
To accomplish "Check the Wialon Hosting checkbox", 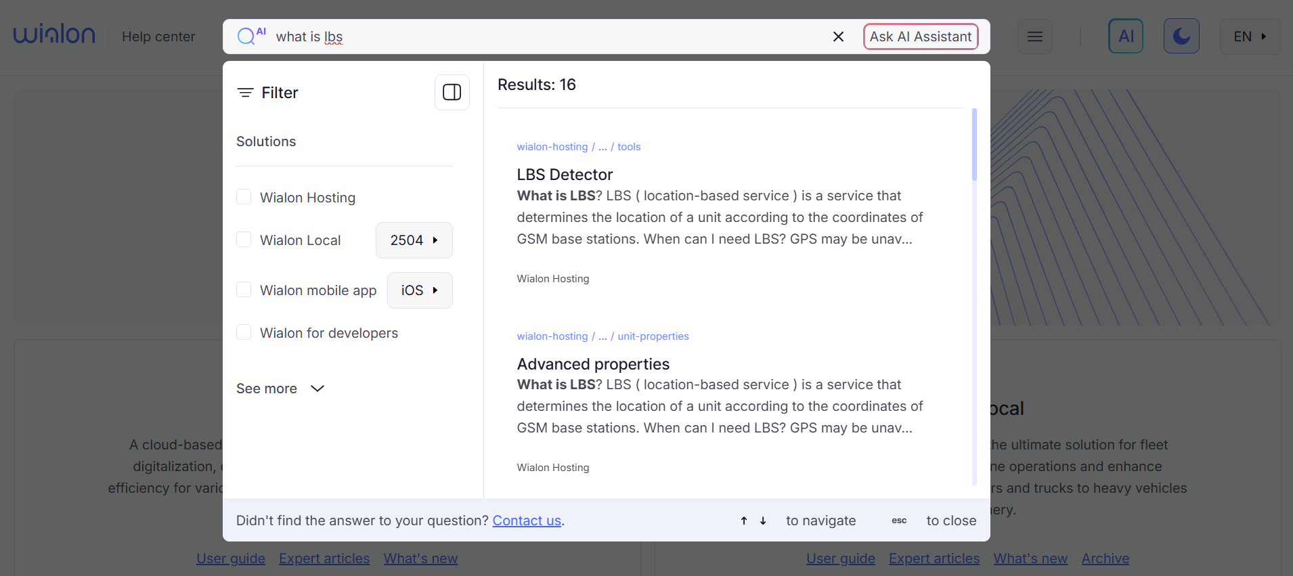I will pyautogui.click(x=244, y=197).
